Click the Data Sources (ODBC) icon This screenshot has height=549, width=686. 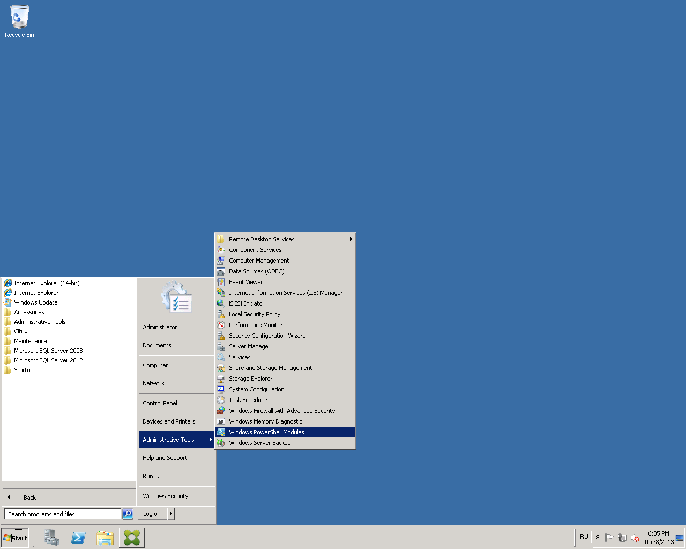tap(221, 271)
